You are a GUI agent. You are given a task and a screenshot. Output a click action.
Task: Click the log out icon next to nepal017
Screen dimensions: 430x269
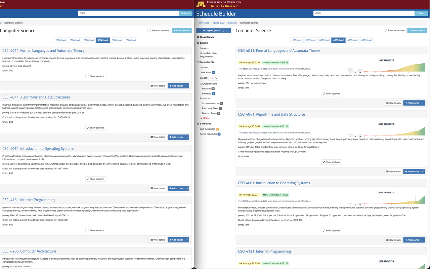205,30
